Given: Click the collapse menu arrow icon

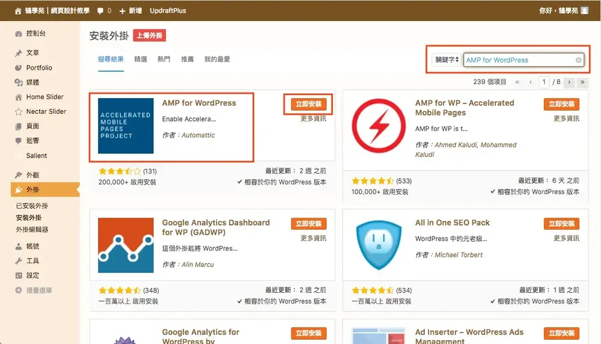Looking at the screenshot, I should (19, 290).
